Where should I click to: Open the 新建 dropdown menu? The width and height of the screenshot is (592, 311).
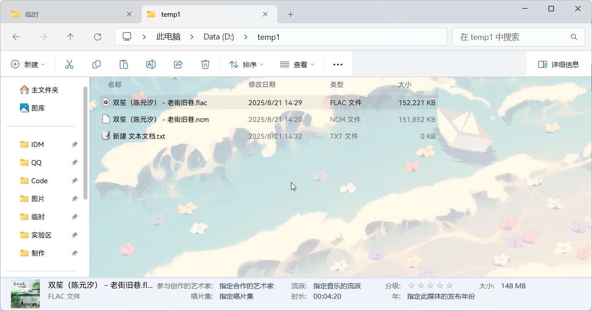pyautogui.click(x=28, y=64)
